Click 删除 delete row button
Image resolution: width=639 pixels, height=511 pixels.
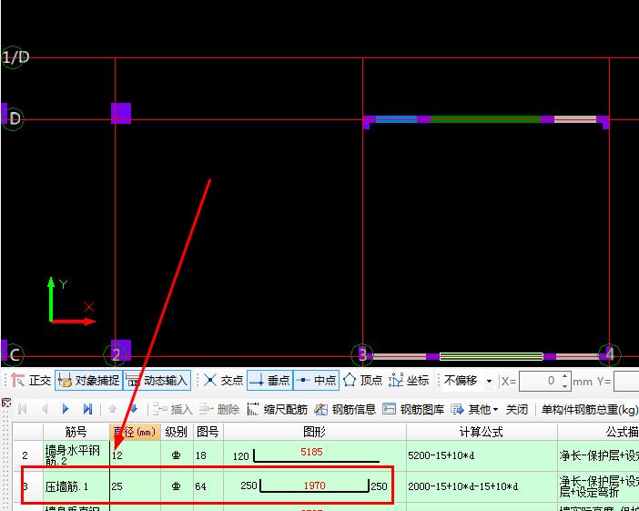219,409
